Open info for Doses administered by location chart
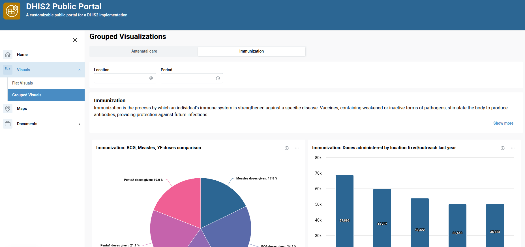Viewport: 525px width, 247px height. click(503, 148)
